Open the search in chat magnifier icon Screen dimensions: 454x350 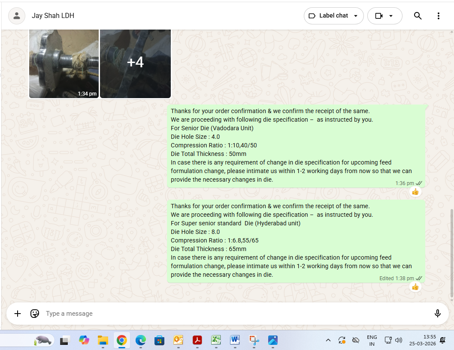click(418, 16)
